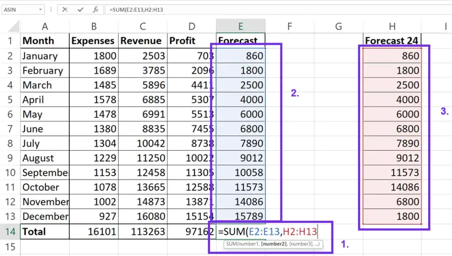The width and height of the screenshot is (452, 256).
Task: Click the Expenses total 16101
Action: (94, 232)
